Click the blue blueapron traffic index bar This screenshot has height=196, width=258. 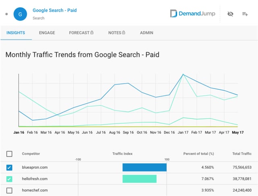(144, 167)
